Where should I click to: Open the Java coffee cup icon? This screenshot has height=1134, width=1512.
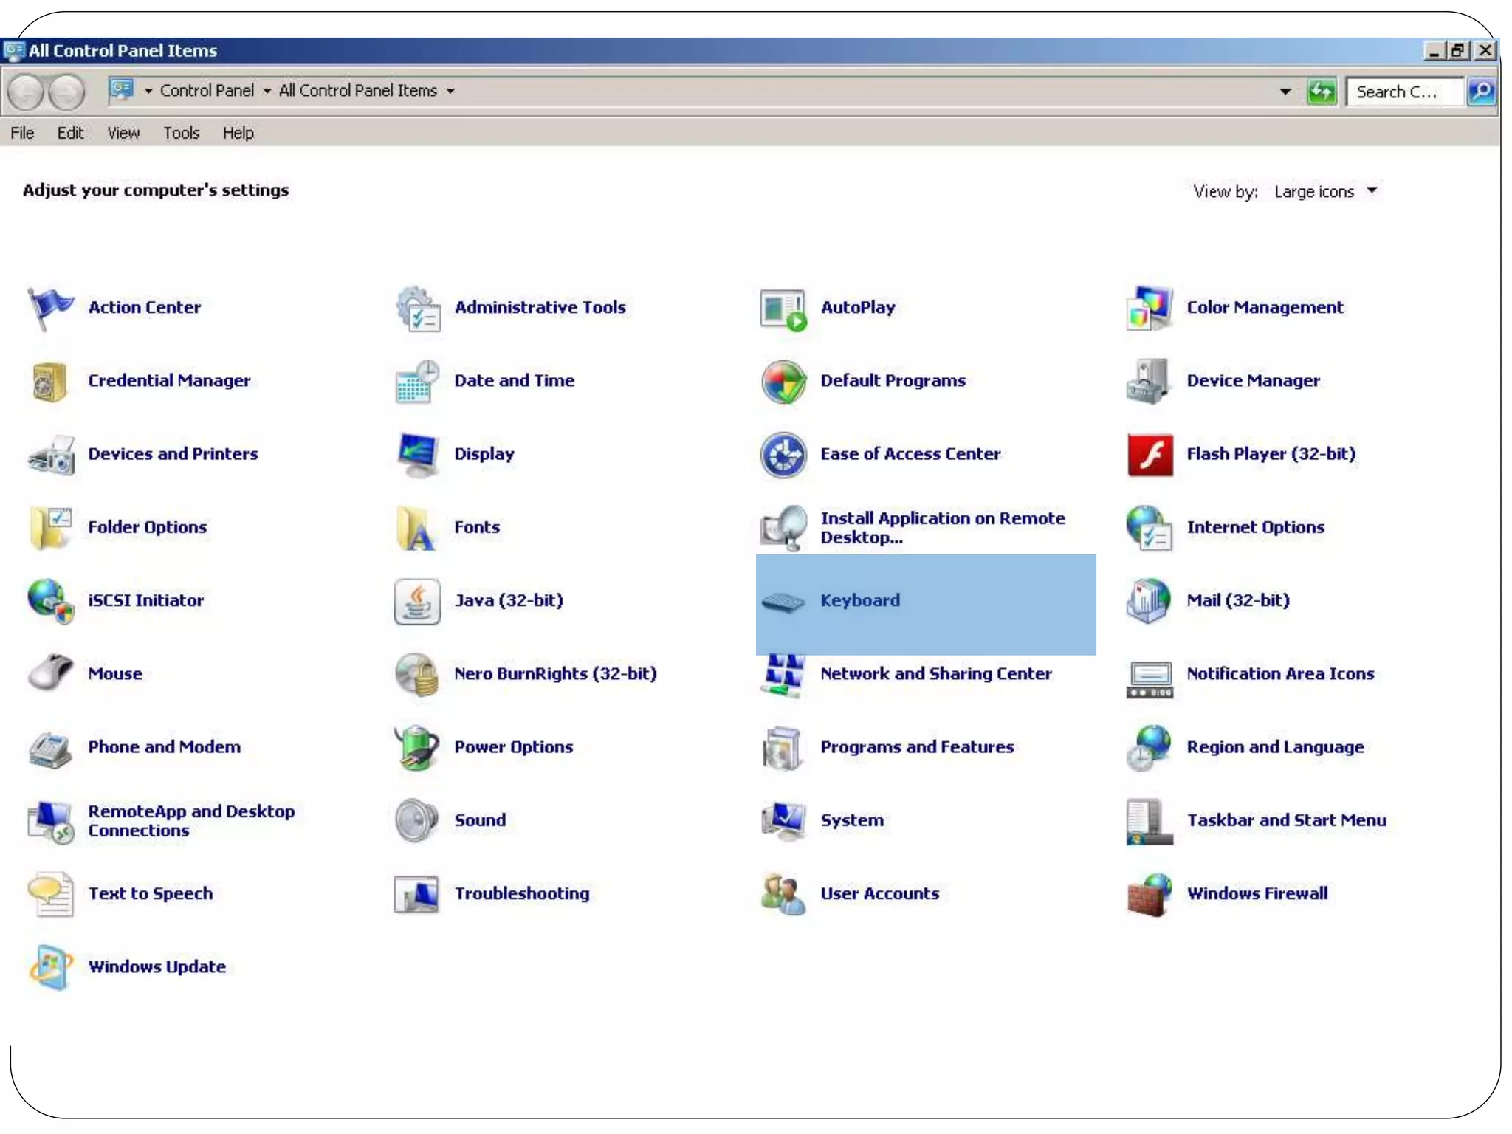point(416,601)
